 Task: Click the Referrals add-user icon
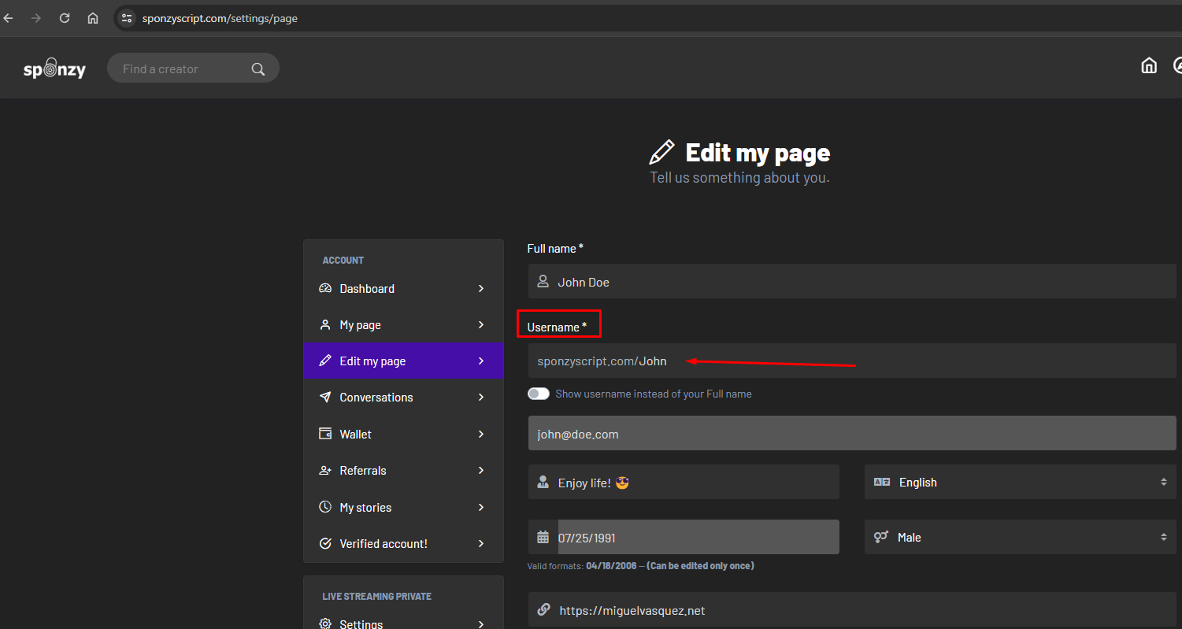pyautogui.click(x=325, y=470)
